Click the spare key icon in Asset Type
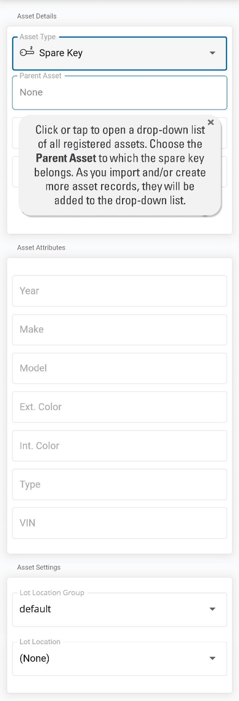The height and width of the screenshot is (701, 239). 27,53
